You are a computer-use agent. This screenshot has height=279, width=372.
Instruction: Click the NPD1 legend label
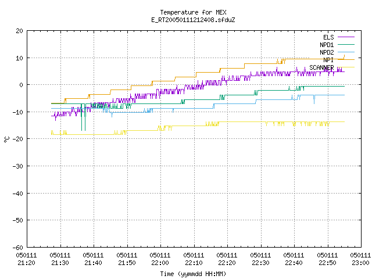[327, 45]
